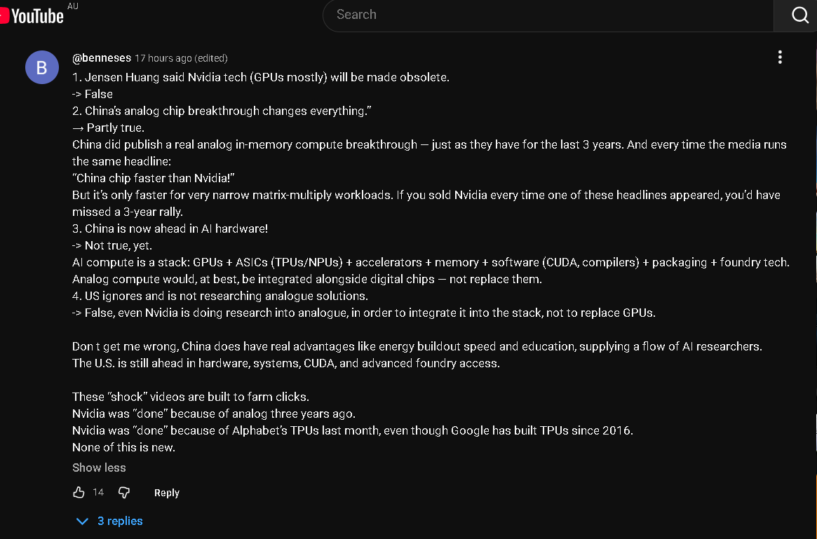
Task: Click the AU country code label
Action: [x=73, y=6]
